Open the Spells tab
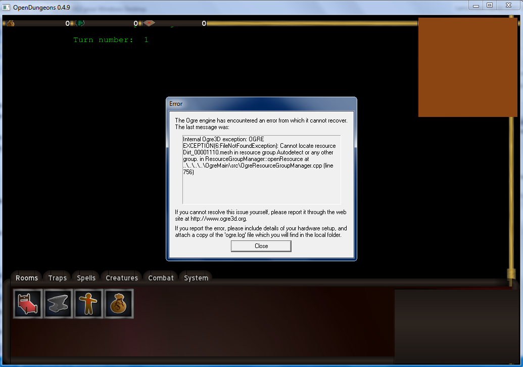This screenshot has height=367, width=523. (x=86, y=278)
